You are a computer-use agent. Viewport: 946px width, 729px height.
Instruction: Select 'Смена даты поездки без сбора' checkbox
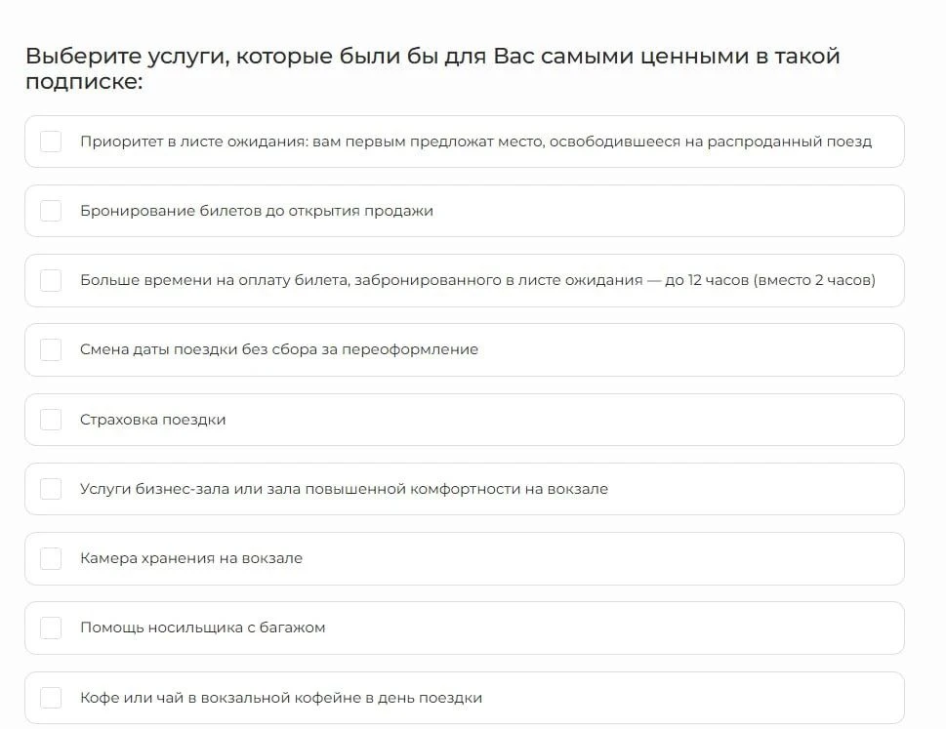(x=51, y=349)
